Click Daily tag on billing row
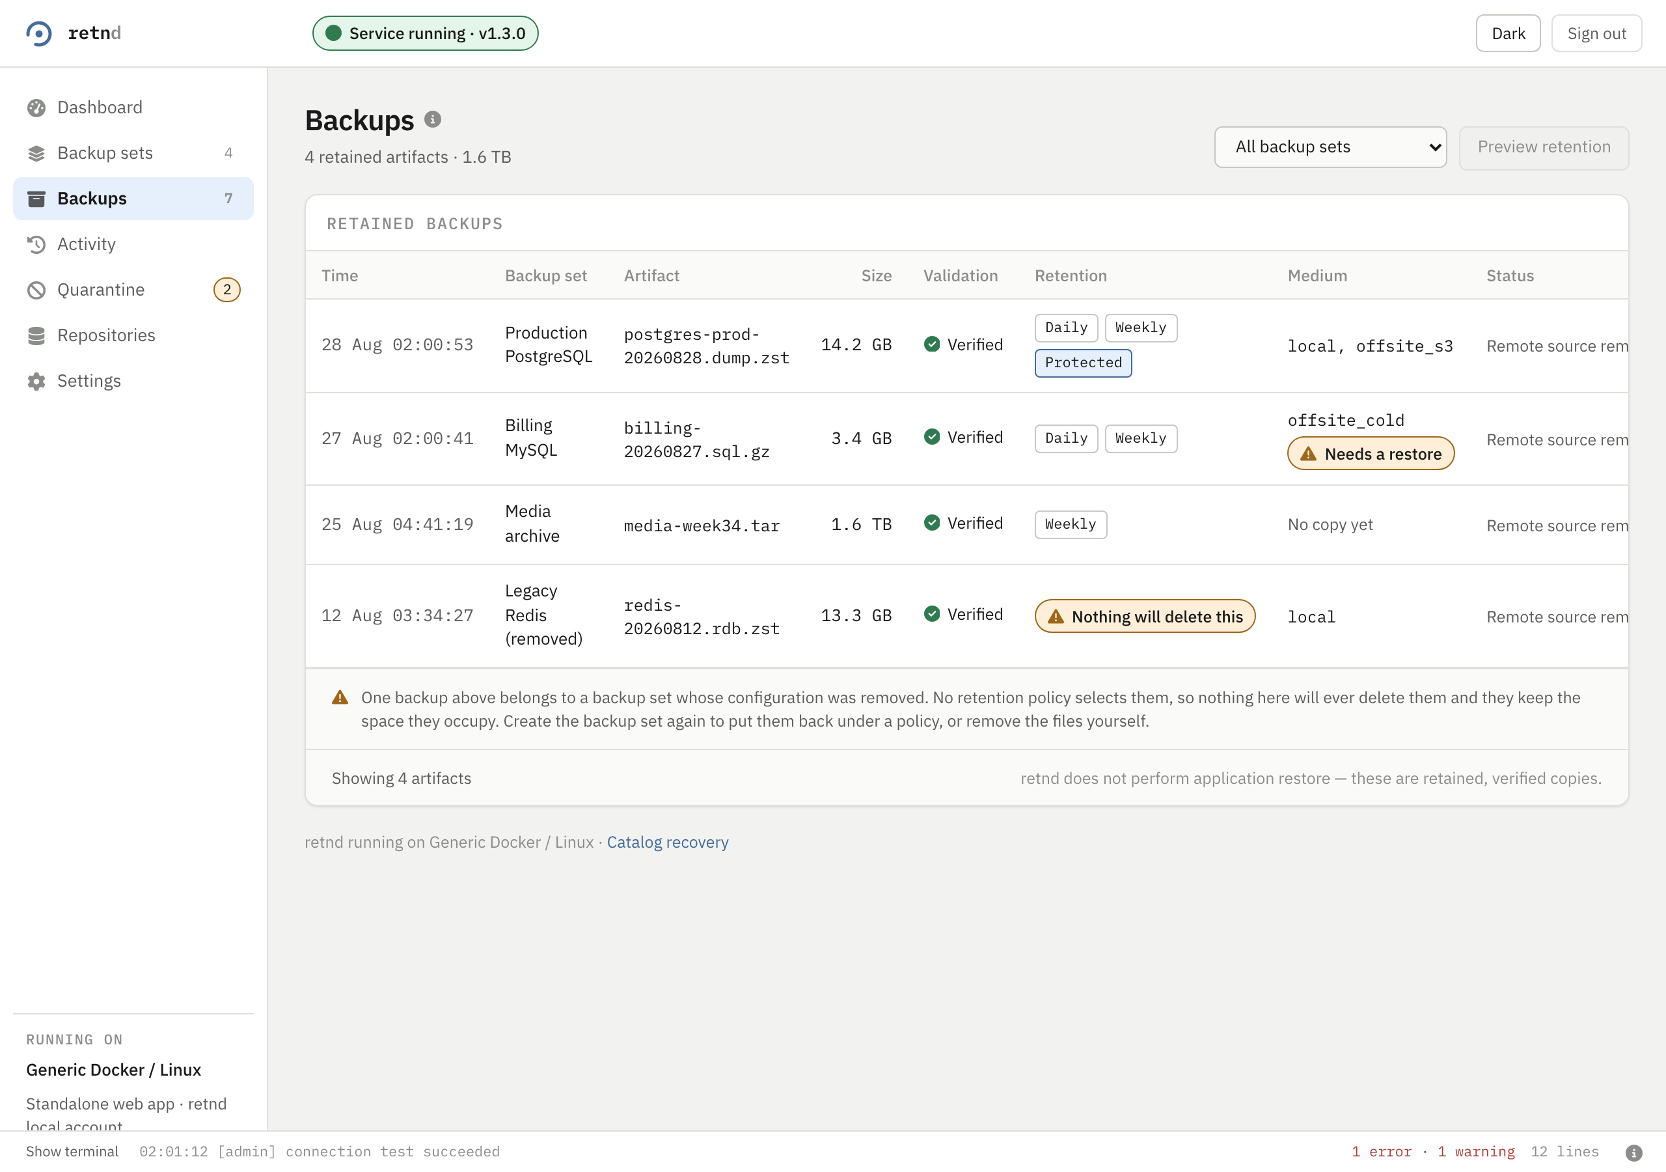Image resolution: width=1666 pixels, height=1172 pixels. (x=1066, y=439)
